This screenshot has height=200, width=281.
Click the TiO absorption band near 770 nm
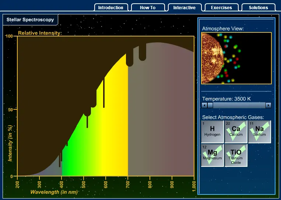[x=143, y=53]
